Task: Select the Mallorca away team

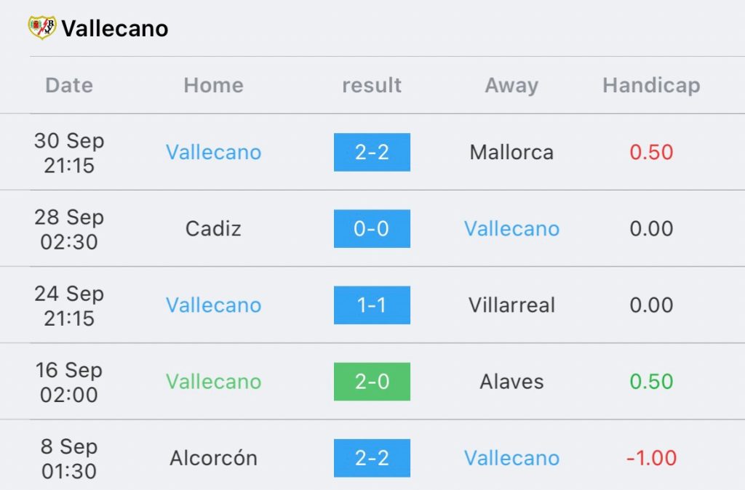Action: (x=511, y=153)
